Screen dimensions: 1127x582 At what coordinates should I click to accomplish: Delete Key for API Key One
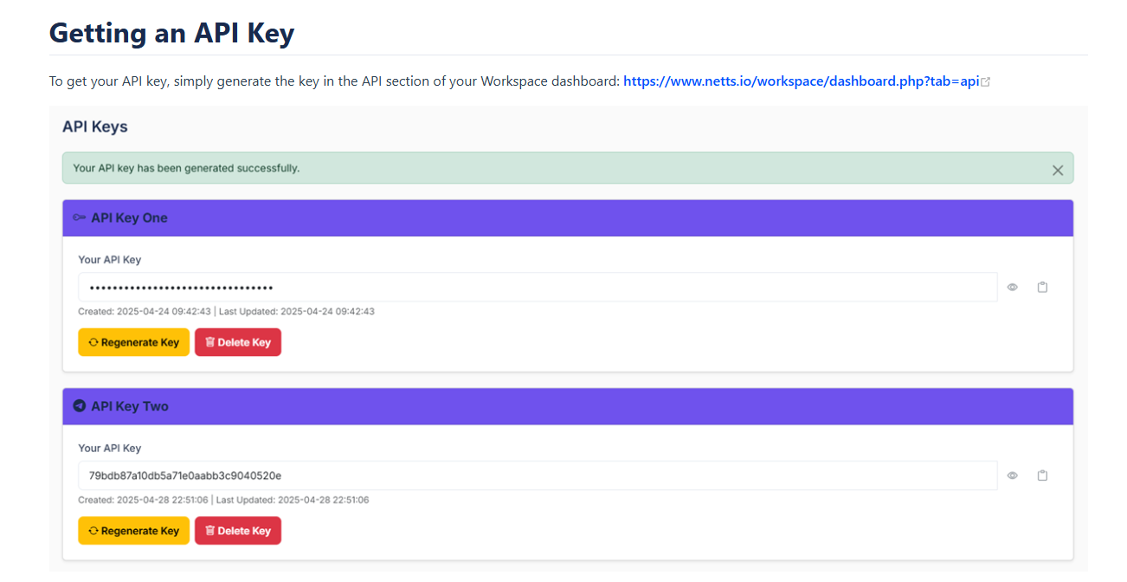pyautogui.click(x=238, y=342)
